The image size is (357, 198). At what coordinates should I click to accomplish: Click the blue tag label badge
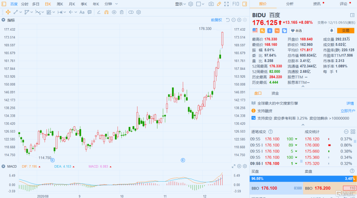coord(285,30)
